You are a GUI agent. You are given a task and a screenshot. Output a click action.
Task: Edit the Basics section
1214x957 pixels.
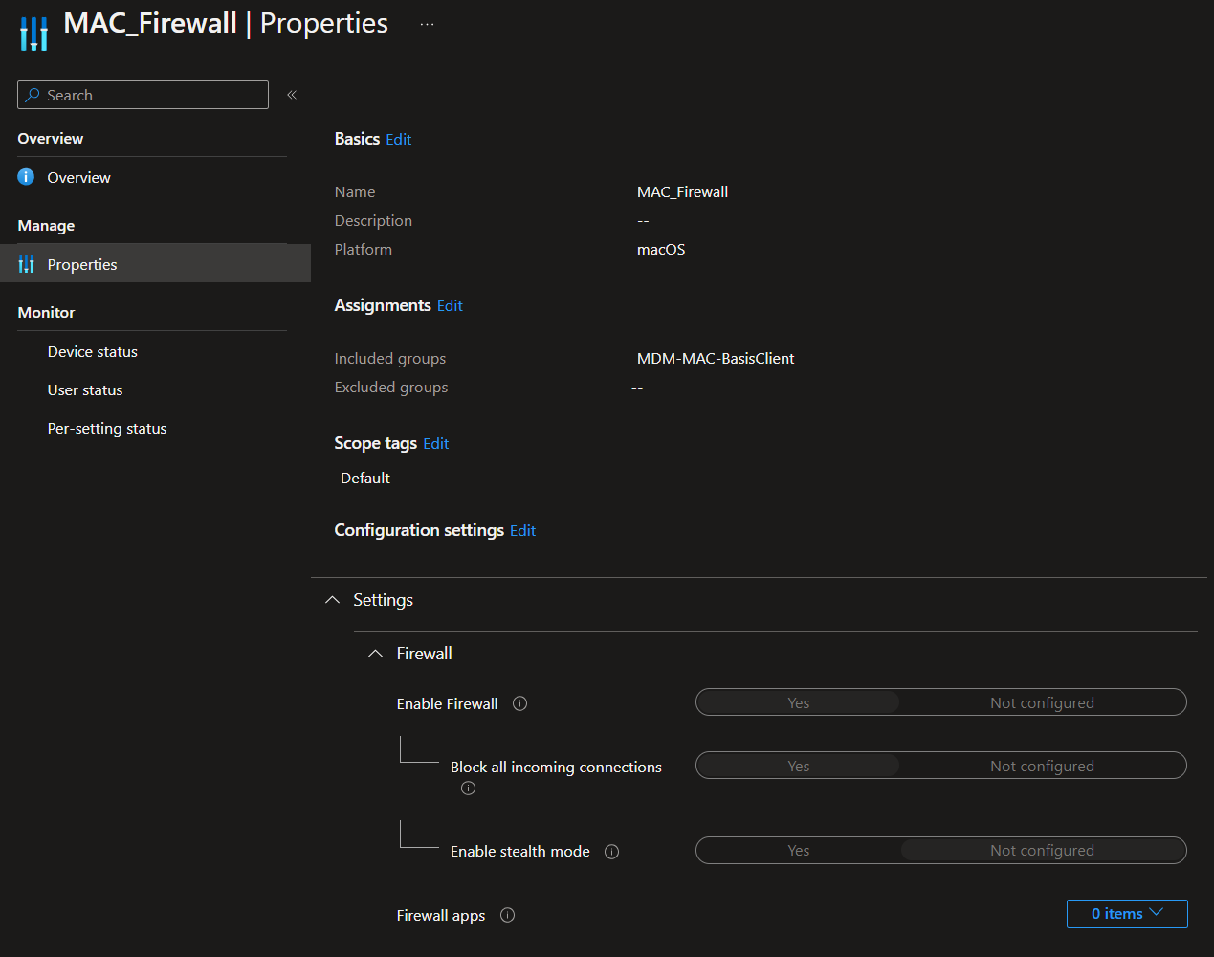pos(399,139)
